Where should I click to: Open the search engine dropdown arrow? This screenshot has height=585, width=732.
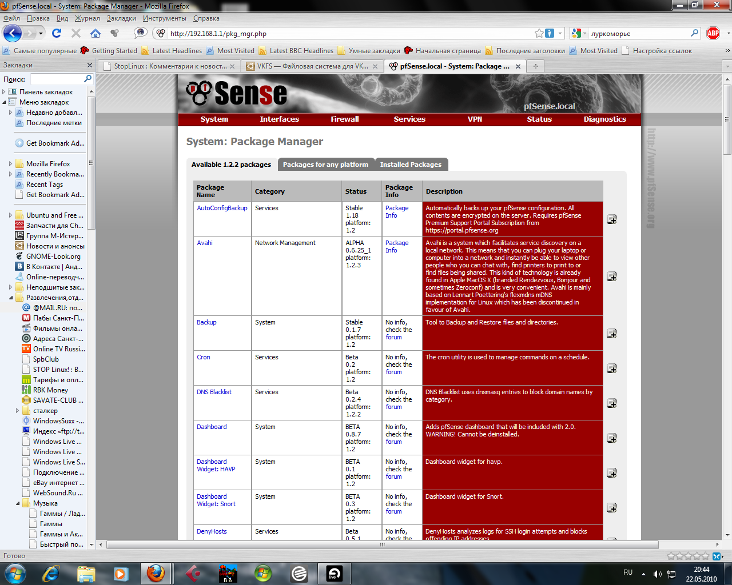click(584, 34)
